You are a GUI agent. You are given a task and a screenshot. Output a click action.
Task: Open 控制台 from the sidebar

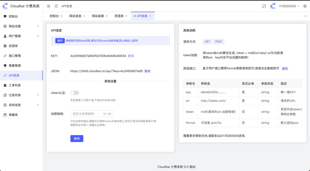tap(13, 16)
